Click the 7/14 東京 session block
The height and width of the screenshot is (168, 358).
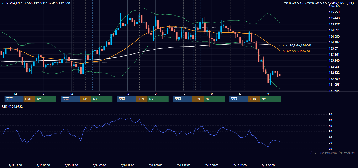tap(126, 99)
